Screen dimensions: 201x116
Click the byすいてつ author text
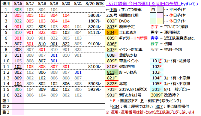click(190, 4)
